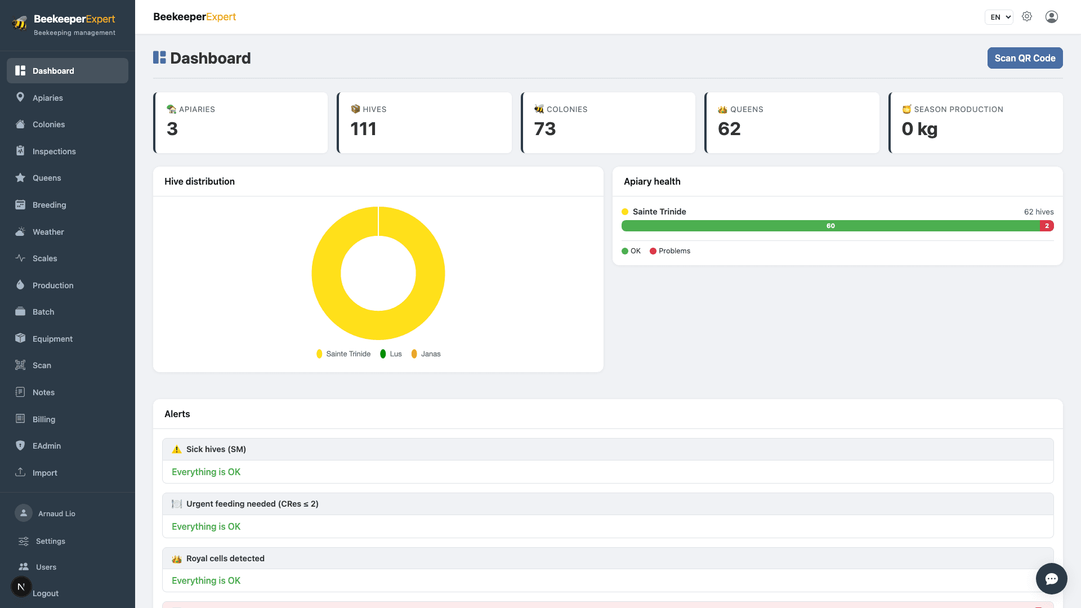Expand the Sick hives (SM) alert

[608, 449]
